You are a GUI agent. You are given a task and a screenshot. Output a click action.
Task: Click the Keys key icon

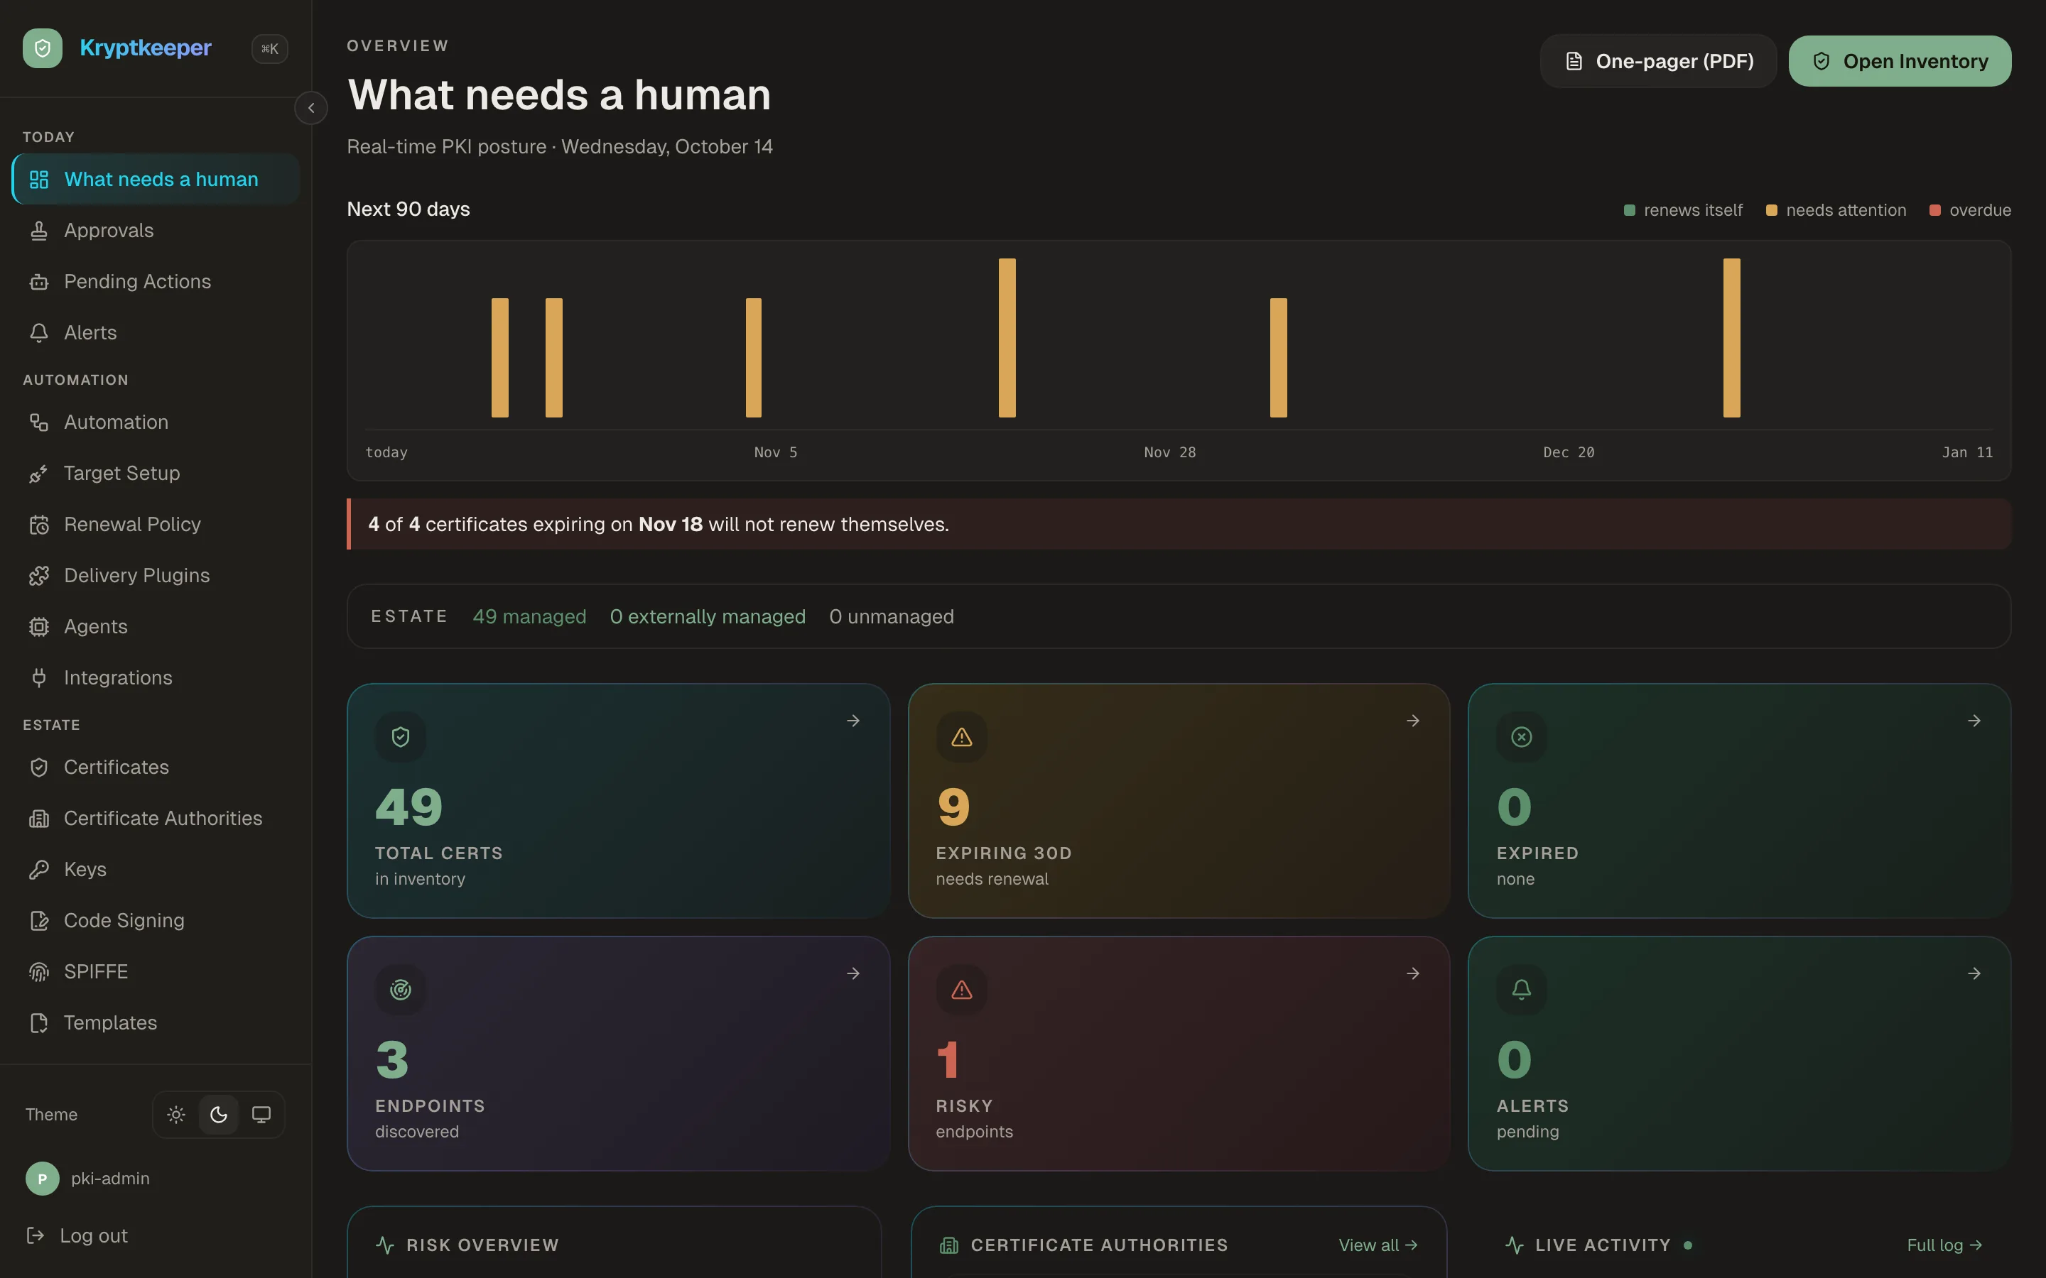click(39, 870)
